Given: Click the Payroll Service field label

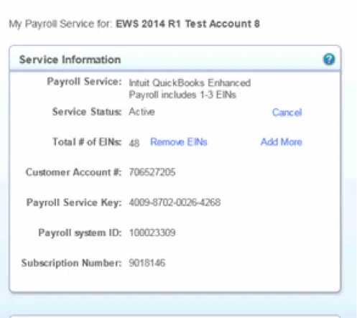Looking at the screenshot, I should tap(84, 82).
